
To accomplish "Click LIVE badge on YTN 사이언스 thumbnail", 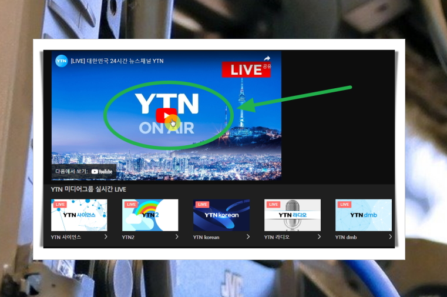I will pos(60,204).
